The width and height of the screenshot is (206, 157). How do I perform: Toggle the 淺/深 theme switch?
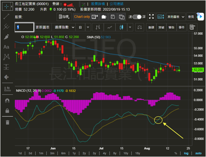(x=137, y=17)
